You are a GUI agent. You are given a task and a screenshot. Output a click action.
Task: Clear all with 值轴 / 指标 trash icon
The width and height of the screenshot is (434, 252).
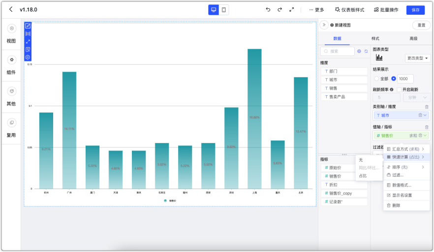(x=427, y=127)
